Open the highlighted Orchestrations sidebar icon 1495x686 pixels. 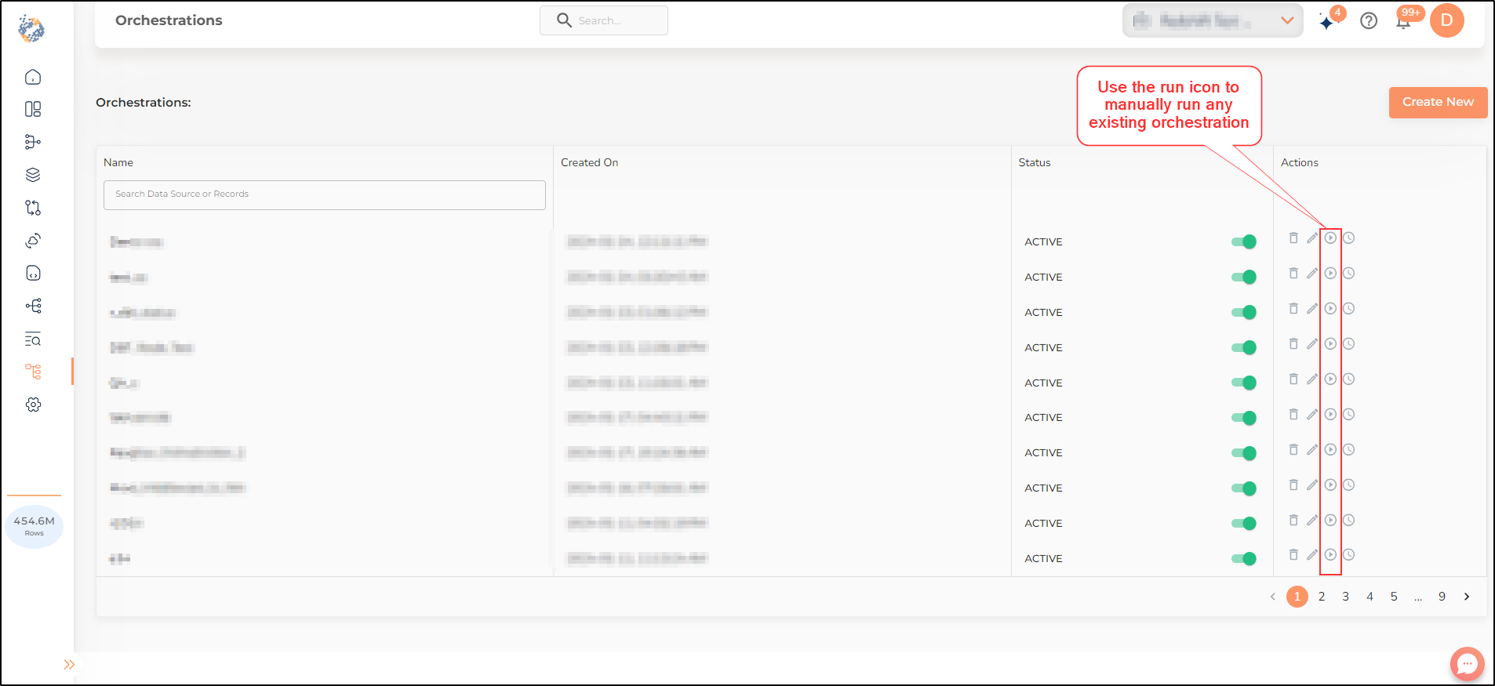33,372
